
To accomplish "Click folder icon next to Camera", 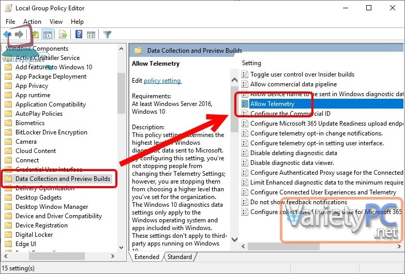I will coord(8,142).
